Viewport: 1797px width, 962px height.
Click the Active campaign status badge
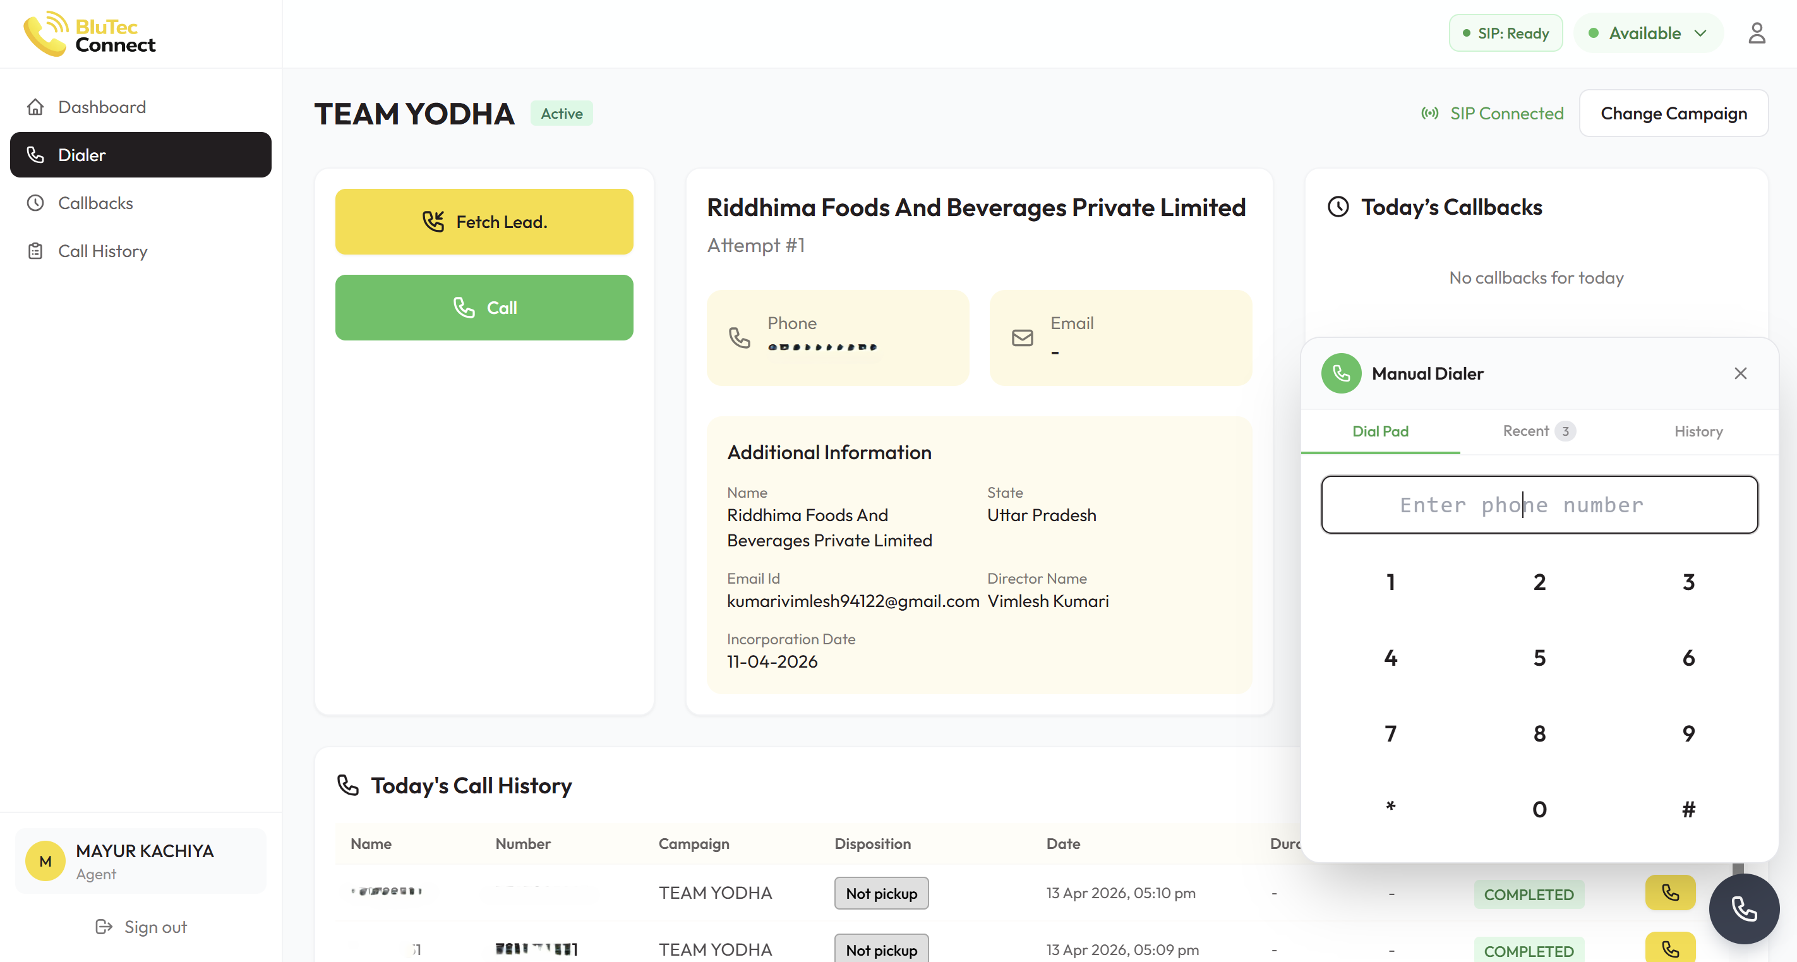(x=561, y=113)
